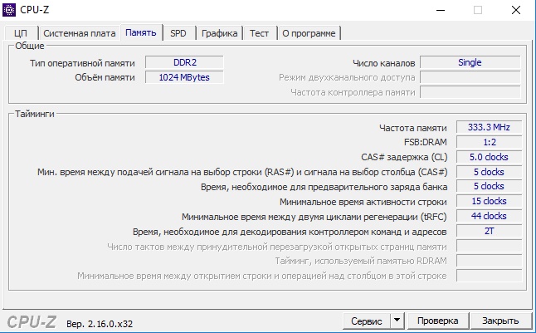Click the 333.3 MHz memory frequency field

490,127
